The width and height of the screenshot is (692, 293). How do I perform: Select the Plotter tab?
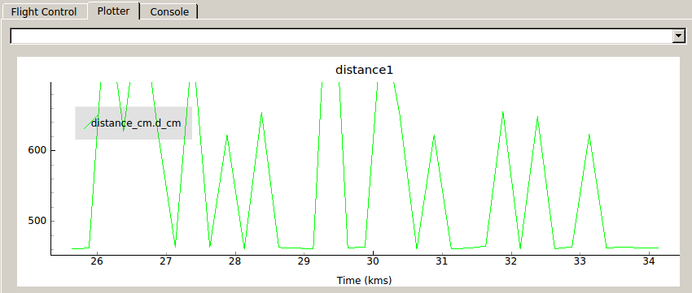pos(113,11)
